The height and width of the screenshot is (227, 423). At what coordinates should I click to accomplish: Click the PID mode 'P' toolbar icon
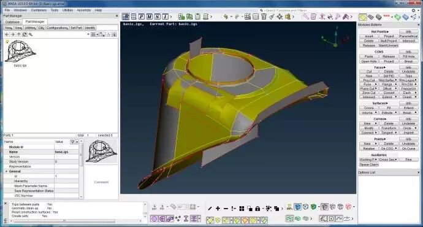coord(142,17)
